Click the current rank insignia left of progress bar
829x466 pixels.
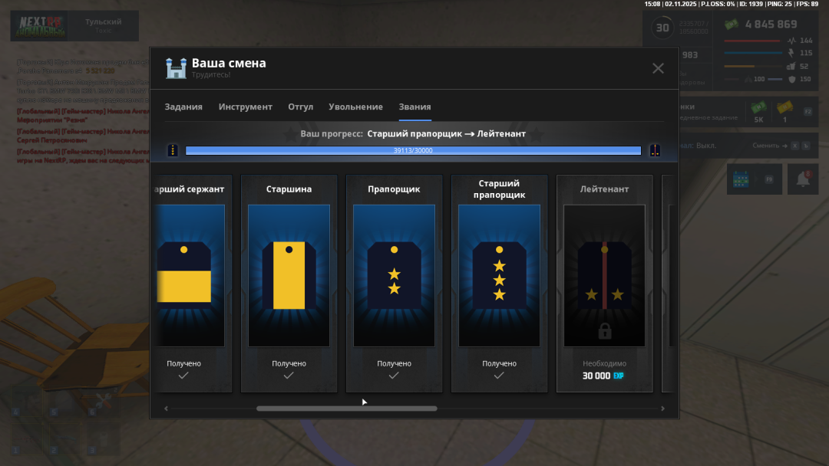click(173, 150)
